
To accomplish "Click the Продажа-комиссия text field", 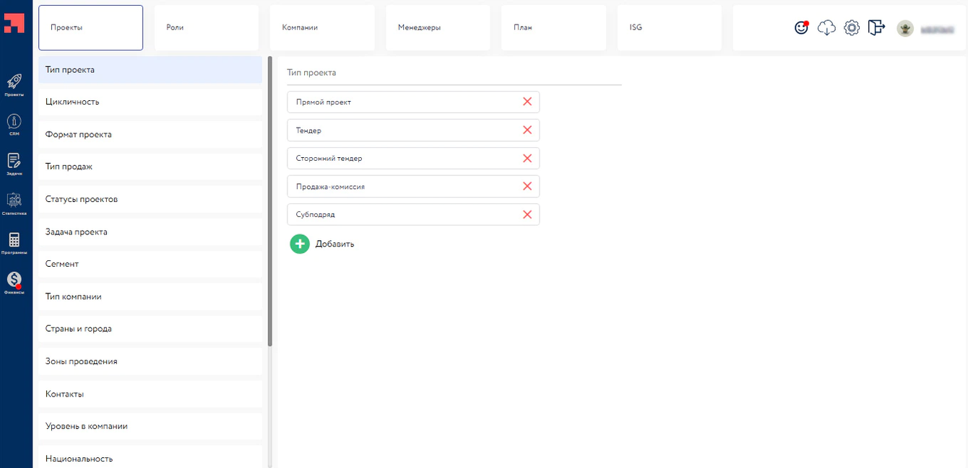I will click(413, 186).
